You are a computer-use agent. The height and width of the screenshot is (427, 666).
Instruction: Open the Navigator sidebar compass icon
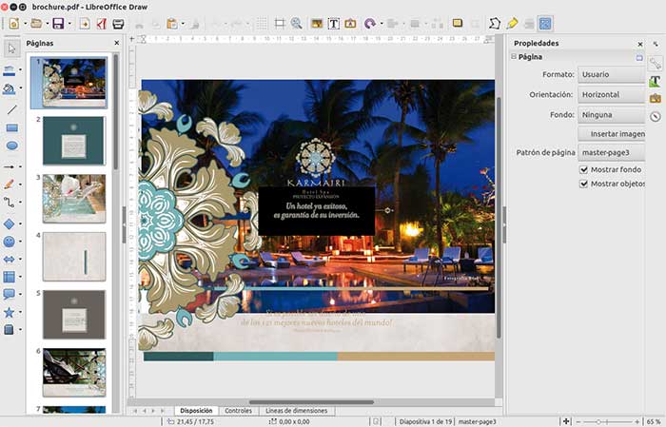pos(655,116)
